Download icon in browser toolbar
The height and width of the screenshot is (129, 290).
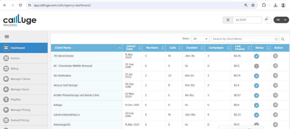click(x=275, y=5)
